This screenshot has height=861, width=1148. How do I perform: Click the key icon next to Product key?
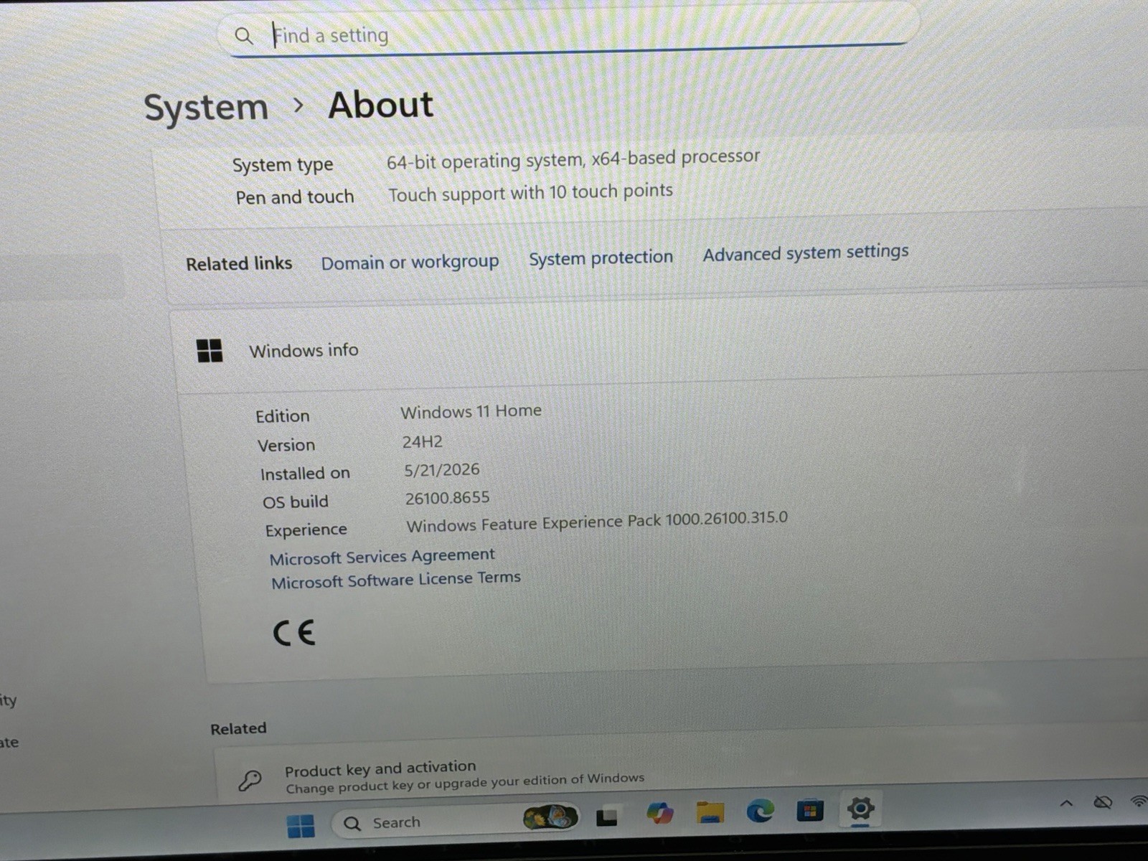(x=250, y=780)
